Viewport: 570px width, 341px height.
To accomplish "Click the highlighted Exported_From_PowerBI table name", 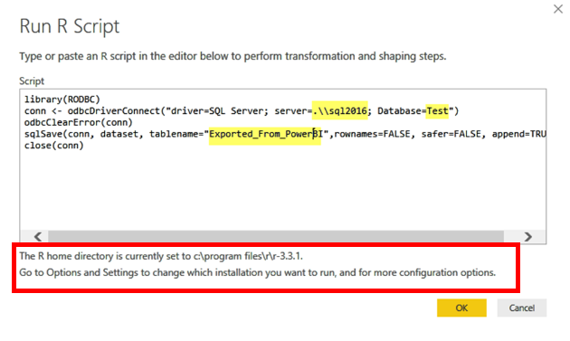I will pos(265,134).
